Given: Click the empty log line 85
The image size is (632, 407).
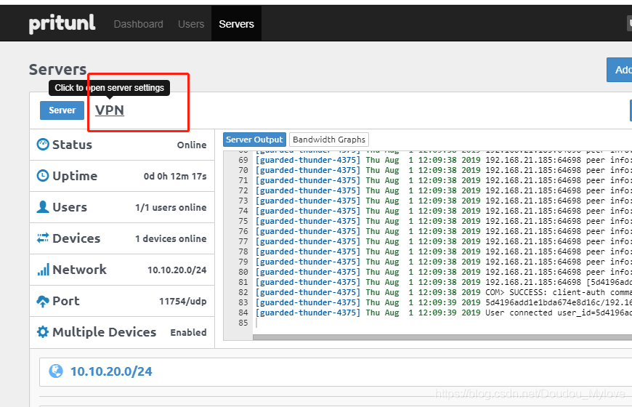Looking at the screenshot, I should (x=443, y=323).
